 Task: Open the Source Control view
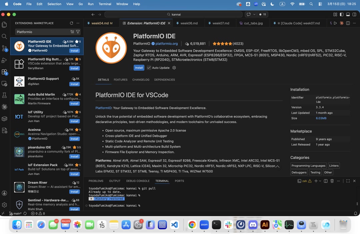point(4,48)
